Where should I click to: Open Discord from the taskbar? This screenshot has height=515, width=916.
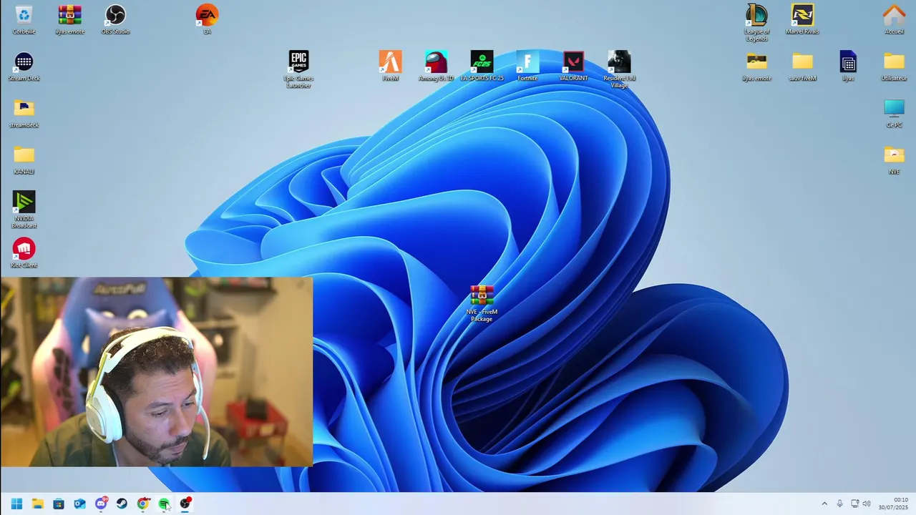coord(101,504)
